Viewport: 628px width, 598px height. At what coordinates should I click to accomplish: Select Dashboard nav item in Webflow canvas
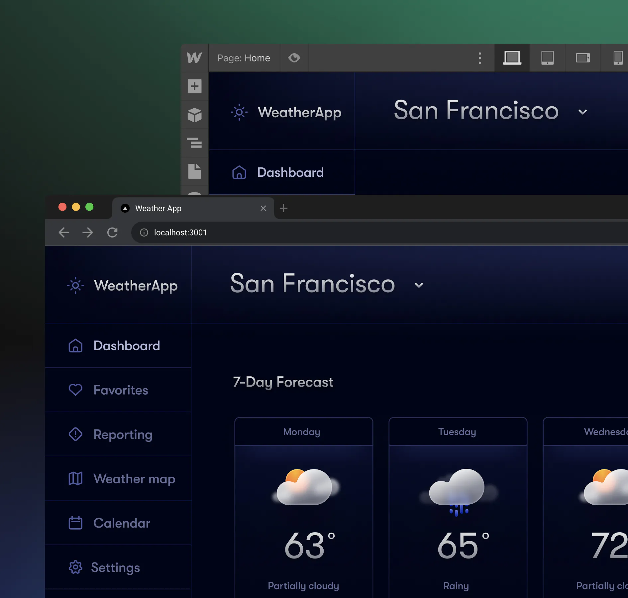tap(282, 172)
